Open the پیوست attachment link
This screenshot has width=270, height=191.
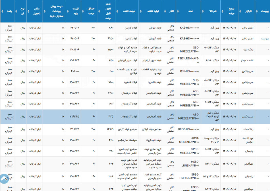click(265, 39)
